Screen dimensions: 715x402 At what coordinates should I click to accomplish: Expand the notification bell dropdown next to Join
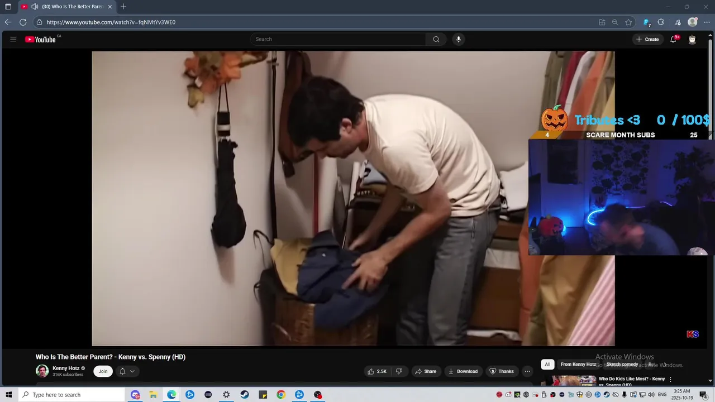(x=127, y=371)
